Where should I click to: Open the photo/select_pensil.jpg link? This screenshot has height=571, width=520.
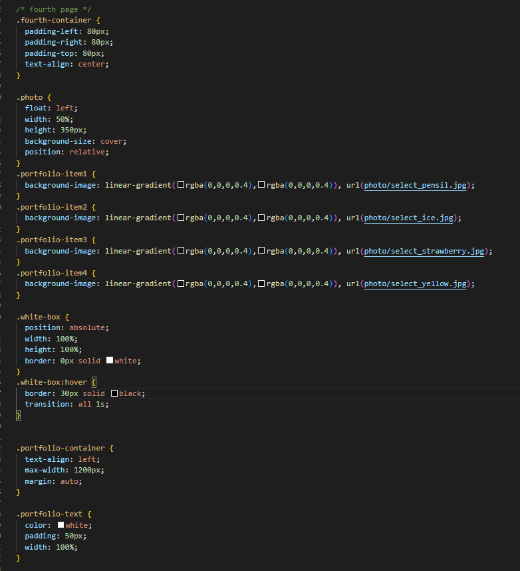point(415,186)
